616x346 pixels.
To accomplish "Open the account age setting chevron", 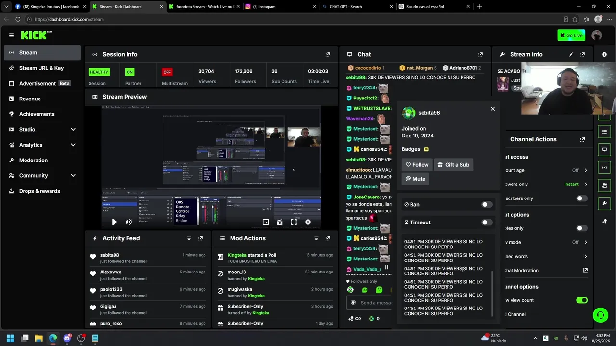I will pos(586,170).
